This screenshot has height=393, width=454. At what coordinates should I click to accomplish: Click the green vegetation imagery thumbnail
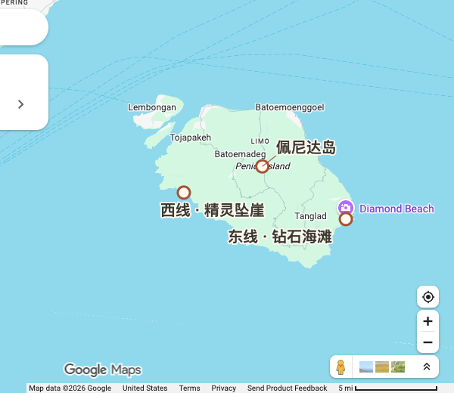click(398, 367)
